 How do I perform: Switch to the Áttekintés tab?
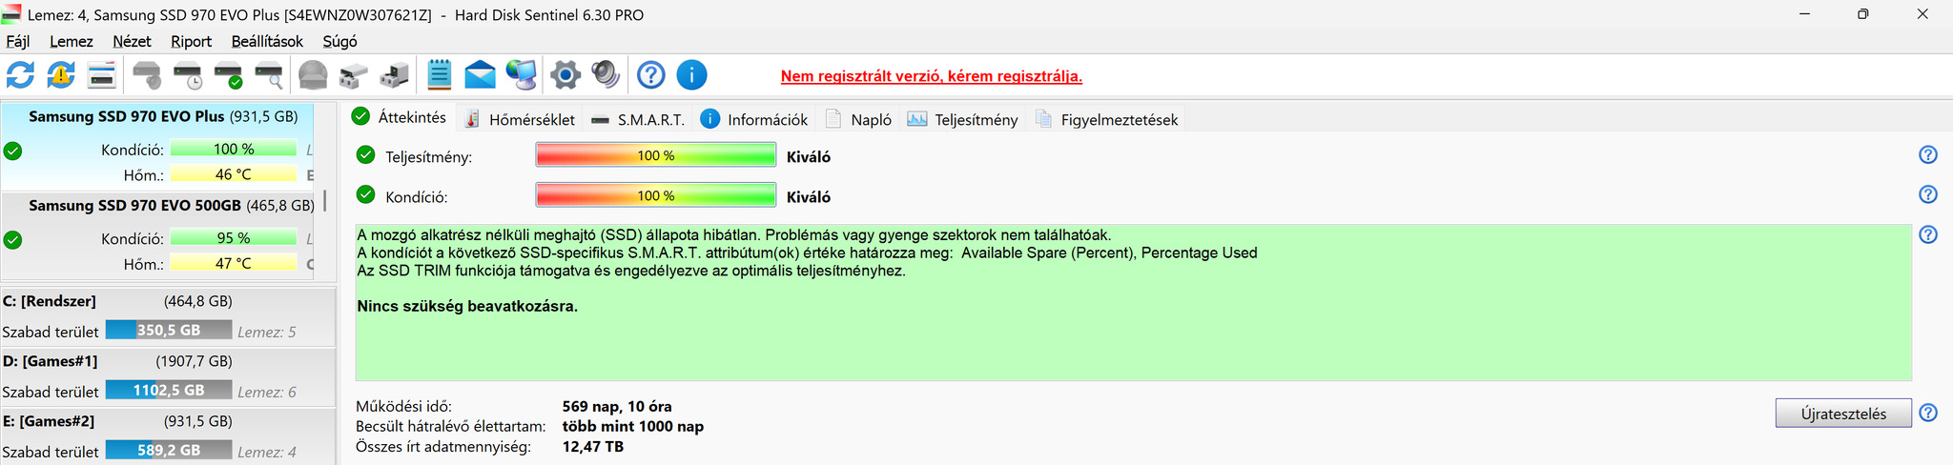click(x=399, y=117)
